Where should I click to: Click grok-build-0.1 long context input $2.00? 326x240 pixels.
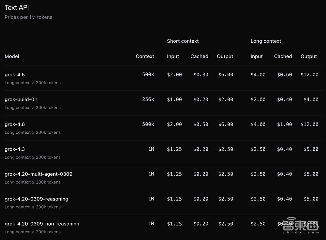tap(258, 99)
